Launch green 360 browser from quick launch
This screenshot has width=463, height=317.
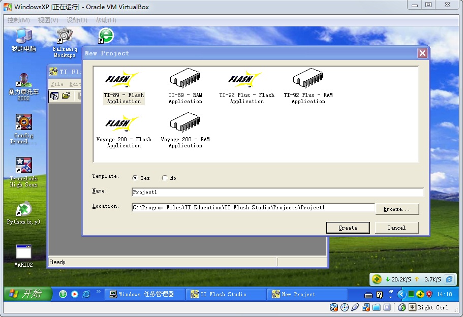point(63,294)
